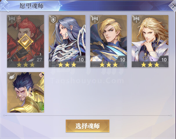Uncheck the golden checkmark on red-haired soul master
Screen dimensions: 176x139
[26, 42]
